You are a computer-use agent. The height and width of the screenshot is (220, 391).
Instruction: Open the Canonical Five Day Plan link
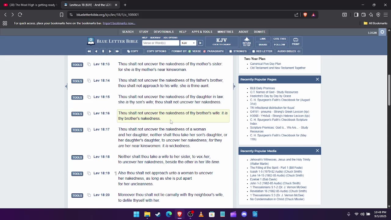point(265,64)
